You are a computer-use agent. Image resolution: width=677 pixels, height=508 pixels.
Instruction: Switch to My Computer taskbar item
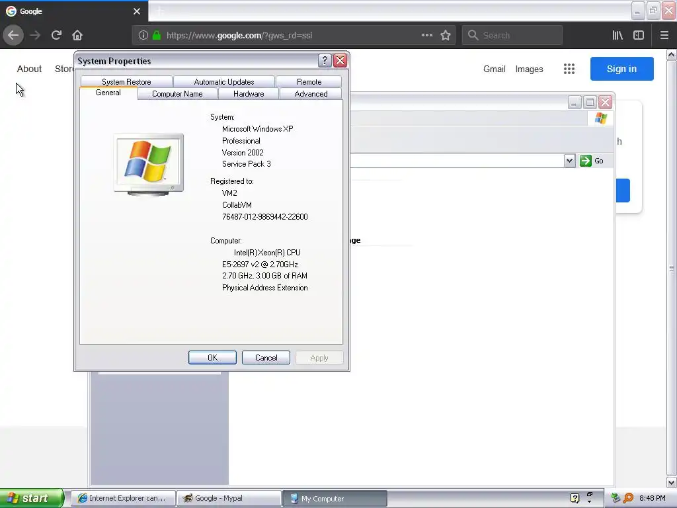tap(335, 498)
